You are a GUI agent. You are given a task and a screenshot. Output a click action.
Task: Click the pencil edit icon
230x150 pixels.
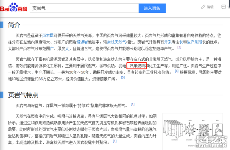click(203, 7)
